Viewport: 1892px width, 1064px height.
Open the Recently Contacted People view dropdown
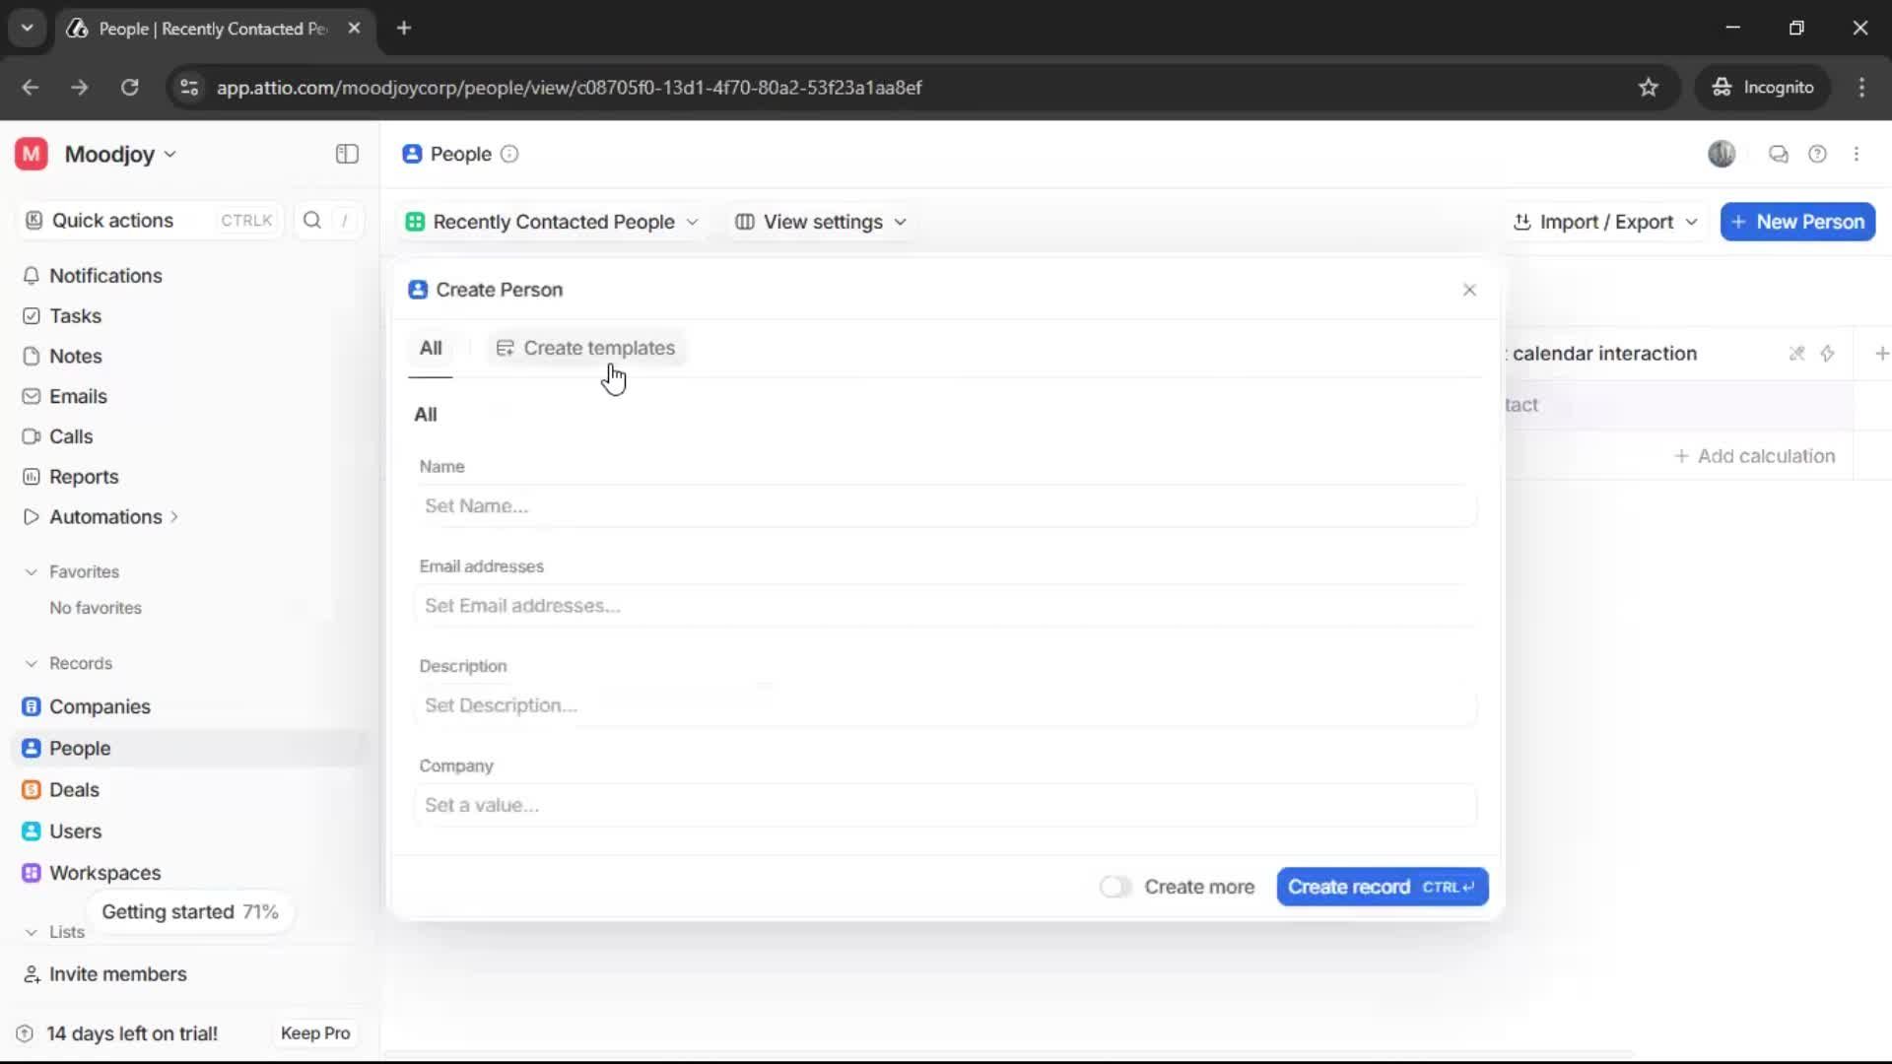coord(552,222)
